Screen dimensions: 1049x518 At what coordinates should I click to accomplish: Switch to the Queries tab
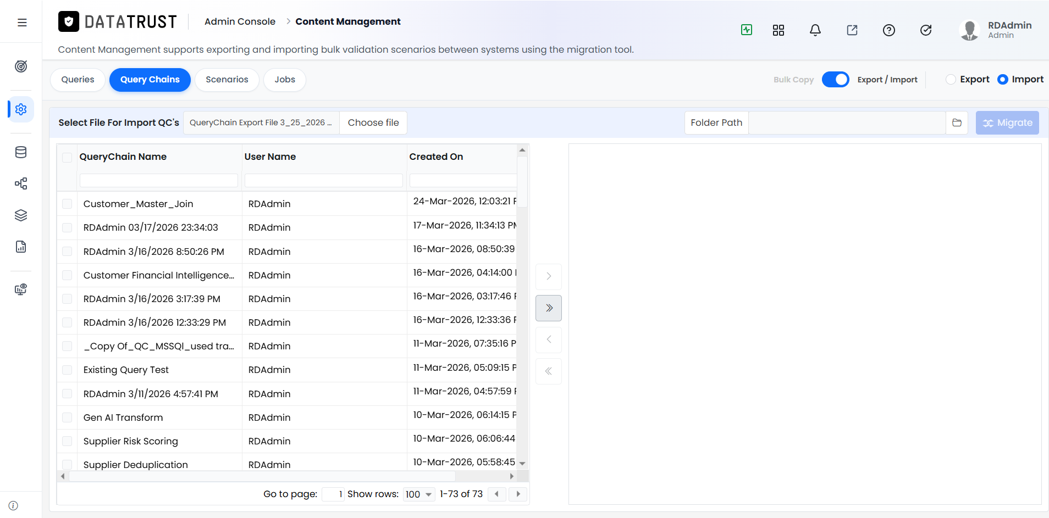point(78,80)
